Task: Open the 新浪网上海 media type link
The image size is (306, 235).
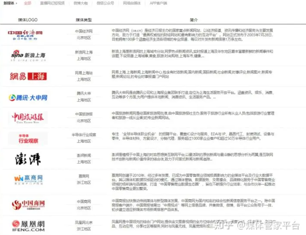Action: point(84,52)
